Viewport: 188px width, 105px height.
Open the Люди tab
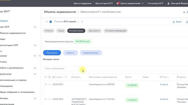coord(61,31)
